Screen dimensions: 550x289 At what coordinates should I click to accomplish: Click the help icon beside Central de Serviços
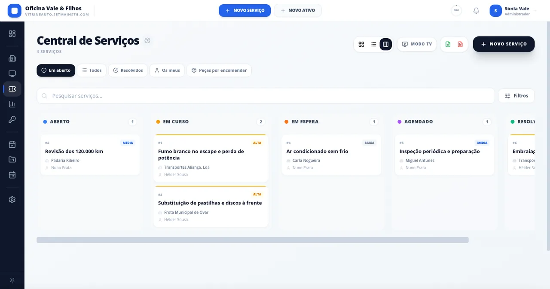pos(147,41)
